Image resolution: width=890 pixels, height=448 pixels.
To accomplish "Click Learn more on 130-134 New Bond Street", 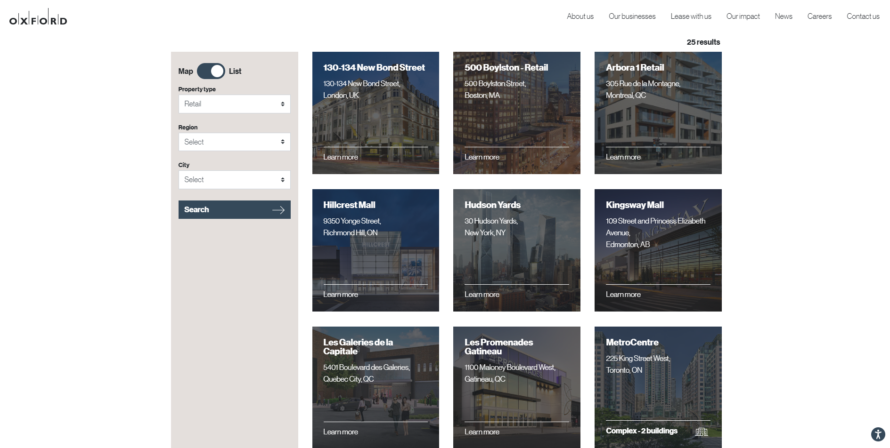I will click(341, 157).
